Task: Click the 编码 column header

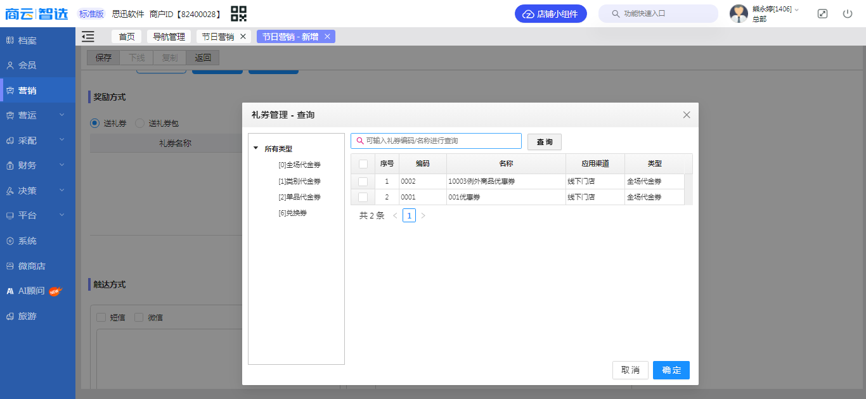Action: (423, 164)
